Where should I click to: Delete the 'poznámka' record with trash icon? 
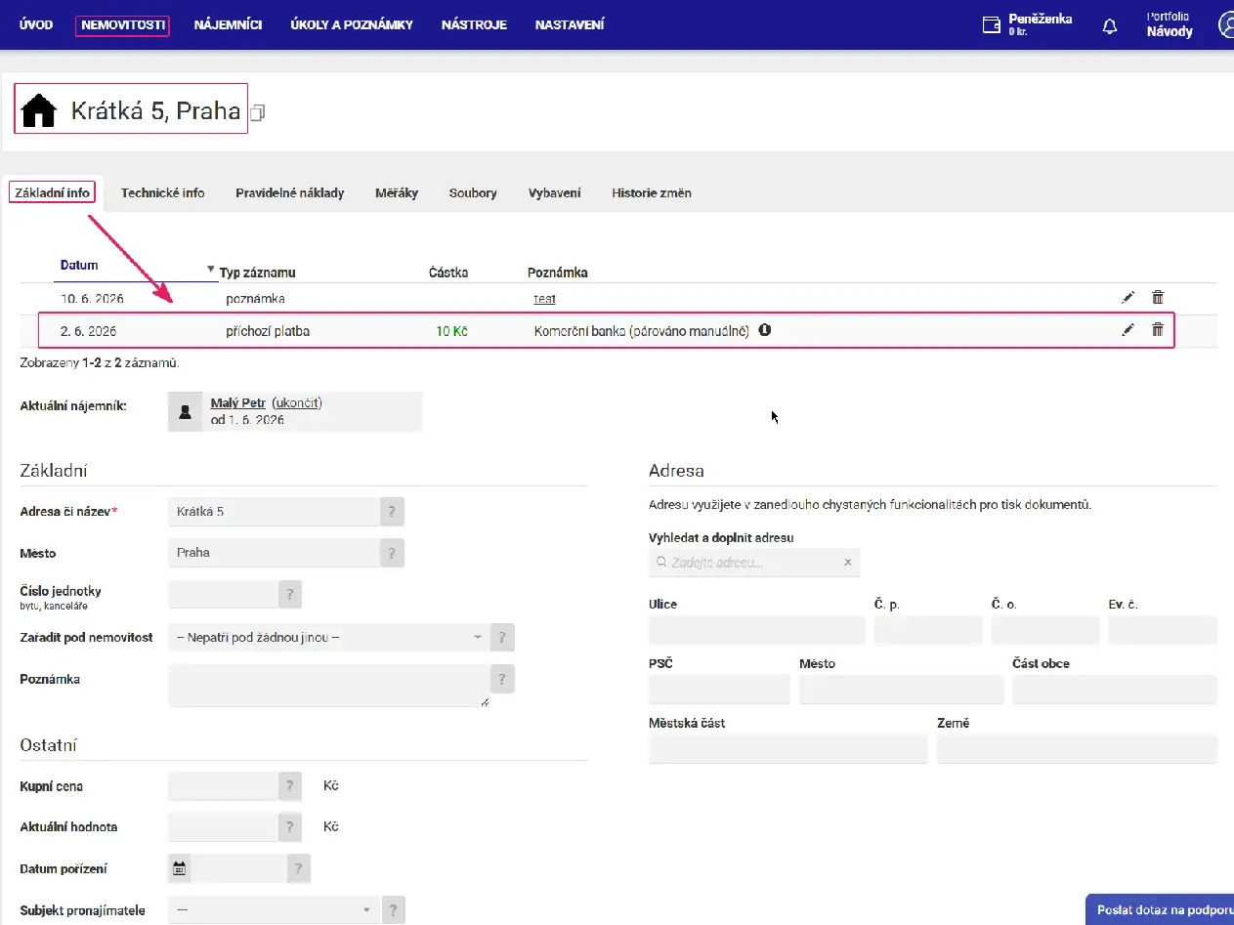click(x=1158, y=297)
